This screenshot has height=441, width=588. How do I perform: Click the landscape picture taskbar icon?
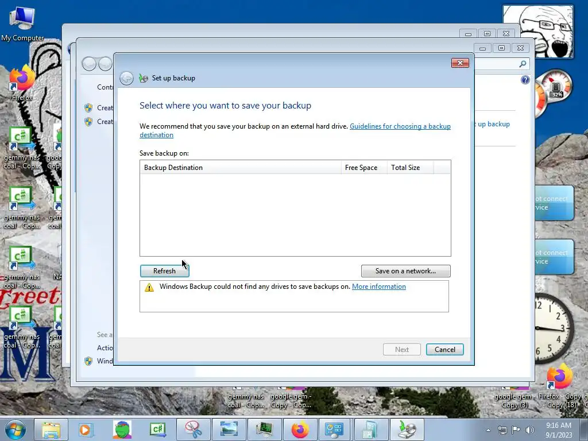[x=229, y=430]
